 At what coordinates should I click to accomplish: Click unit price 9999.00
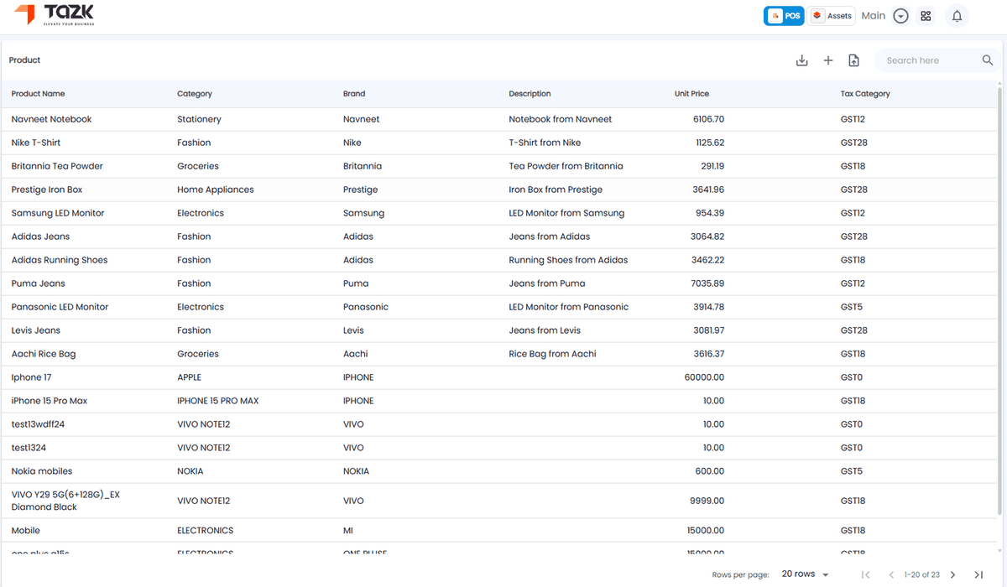pyautogui.click(x=707, y=501)
